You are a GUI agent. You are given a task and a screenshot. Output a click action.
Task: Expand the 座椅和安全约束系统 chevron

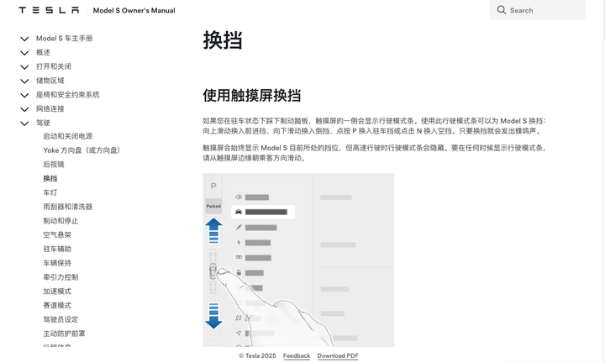[x=24, y=95]
